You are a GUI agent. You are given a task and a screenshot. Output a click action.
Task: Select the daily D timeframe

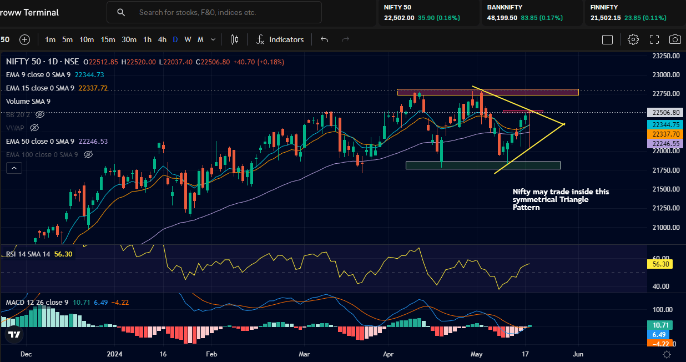point(175,39)
